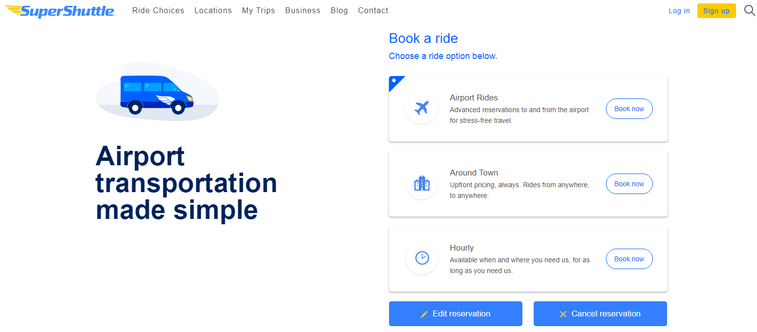Open the Contact page

373,11
